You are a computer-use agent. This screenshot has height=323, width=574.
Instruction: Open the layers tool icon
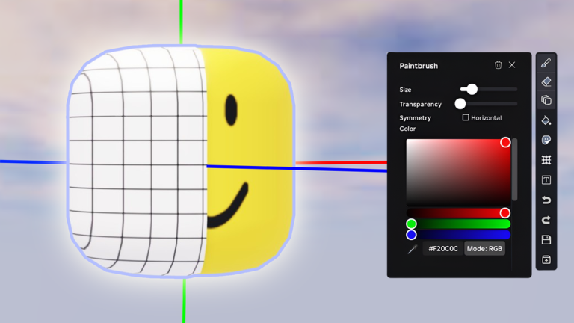coord(546,100)
